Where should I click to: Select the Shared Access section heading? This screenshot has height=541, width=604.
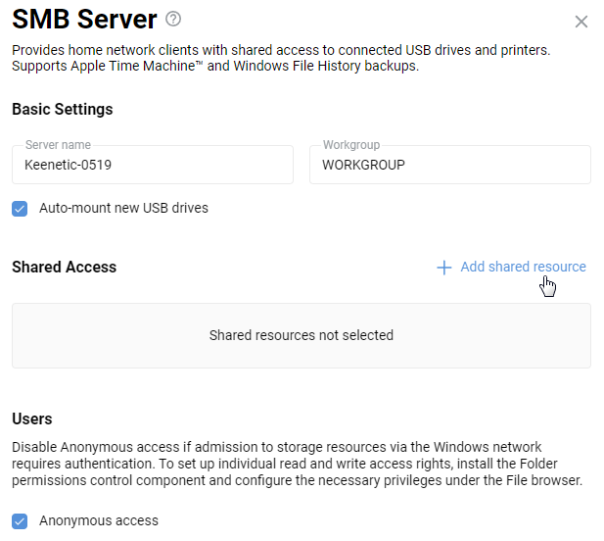point(64,267)
